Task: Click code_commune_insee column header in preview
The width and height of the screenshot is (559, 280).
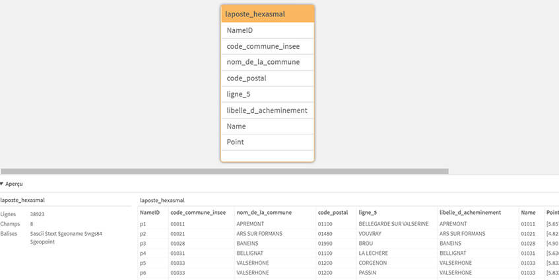Action: 198,212
